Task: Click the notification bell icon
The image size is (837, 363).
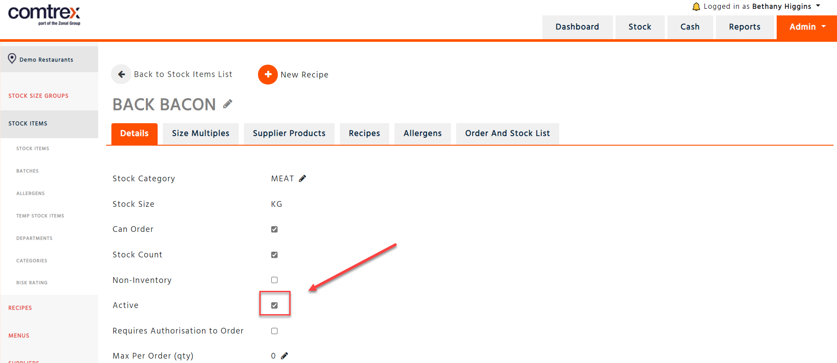Action: tap(696, 7)
